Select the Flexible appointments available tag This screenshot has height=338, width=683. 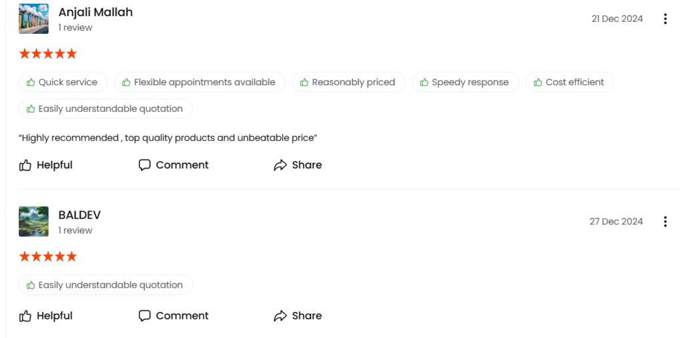pos(199,83)
